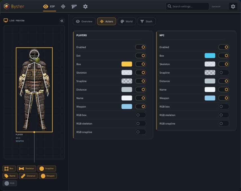Click the Byster logo icon
The image size is (241, 191).
pos(6,6)
